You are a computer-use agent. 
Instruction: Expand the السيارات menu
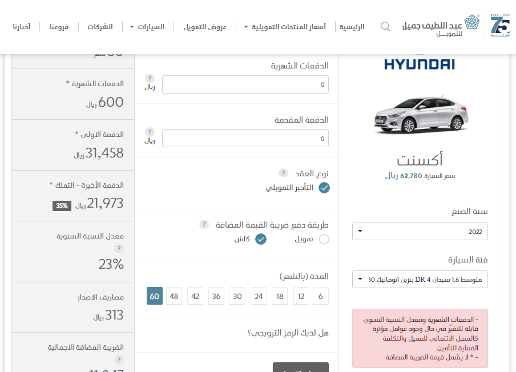147,27
